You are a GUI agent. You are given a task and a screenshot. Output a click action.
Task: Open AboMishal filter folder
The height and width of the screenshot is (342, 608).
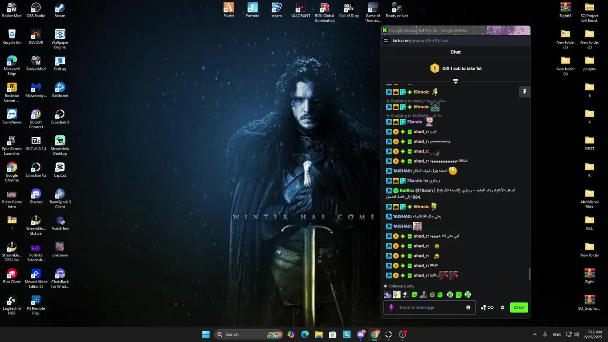click(589, 199)
